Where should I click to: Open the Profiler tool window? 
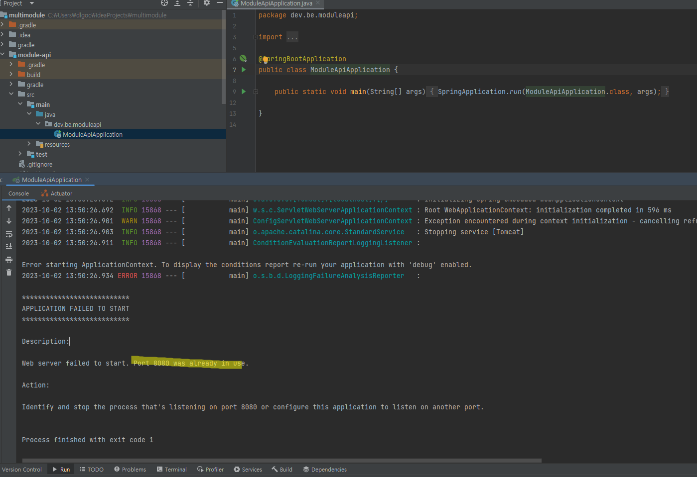[211, 470]
